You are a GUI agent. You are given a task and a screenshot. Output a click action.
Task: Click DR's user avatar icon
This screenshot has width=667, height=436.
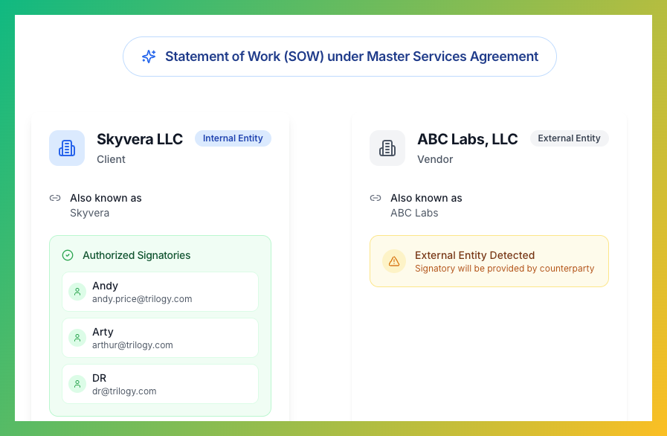coord(77,384)
